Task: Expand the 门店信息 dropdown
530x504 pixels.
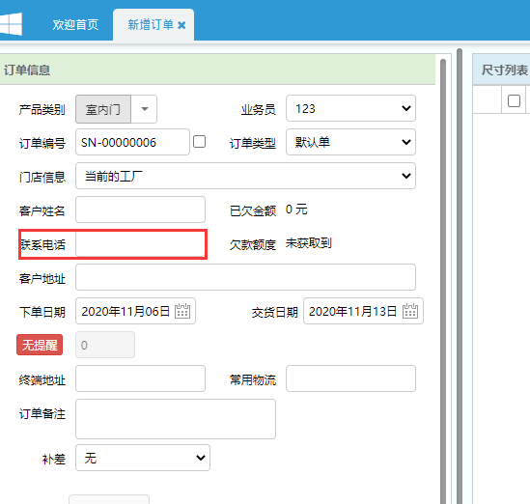Action: (245, 176)
